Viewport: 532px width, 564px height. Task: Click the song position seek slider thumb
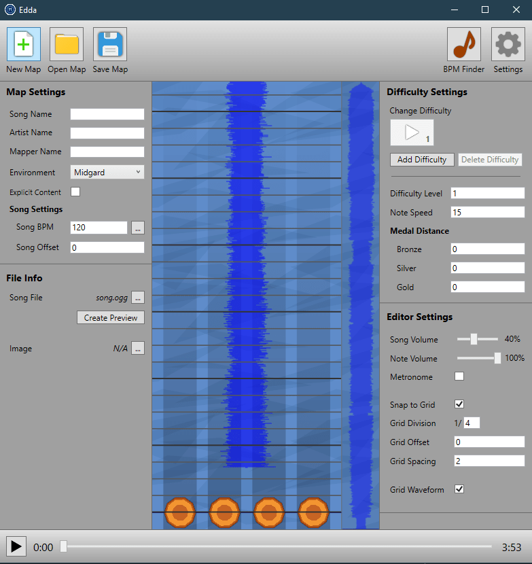pos(63,546)
